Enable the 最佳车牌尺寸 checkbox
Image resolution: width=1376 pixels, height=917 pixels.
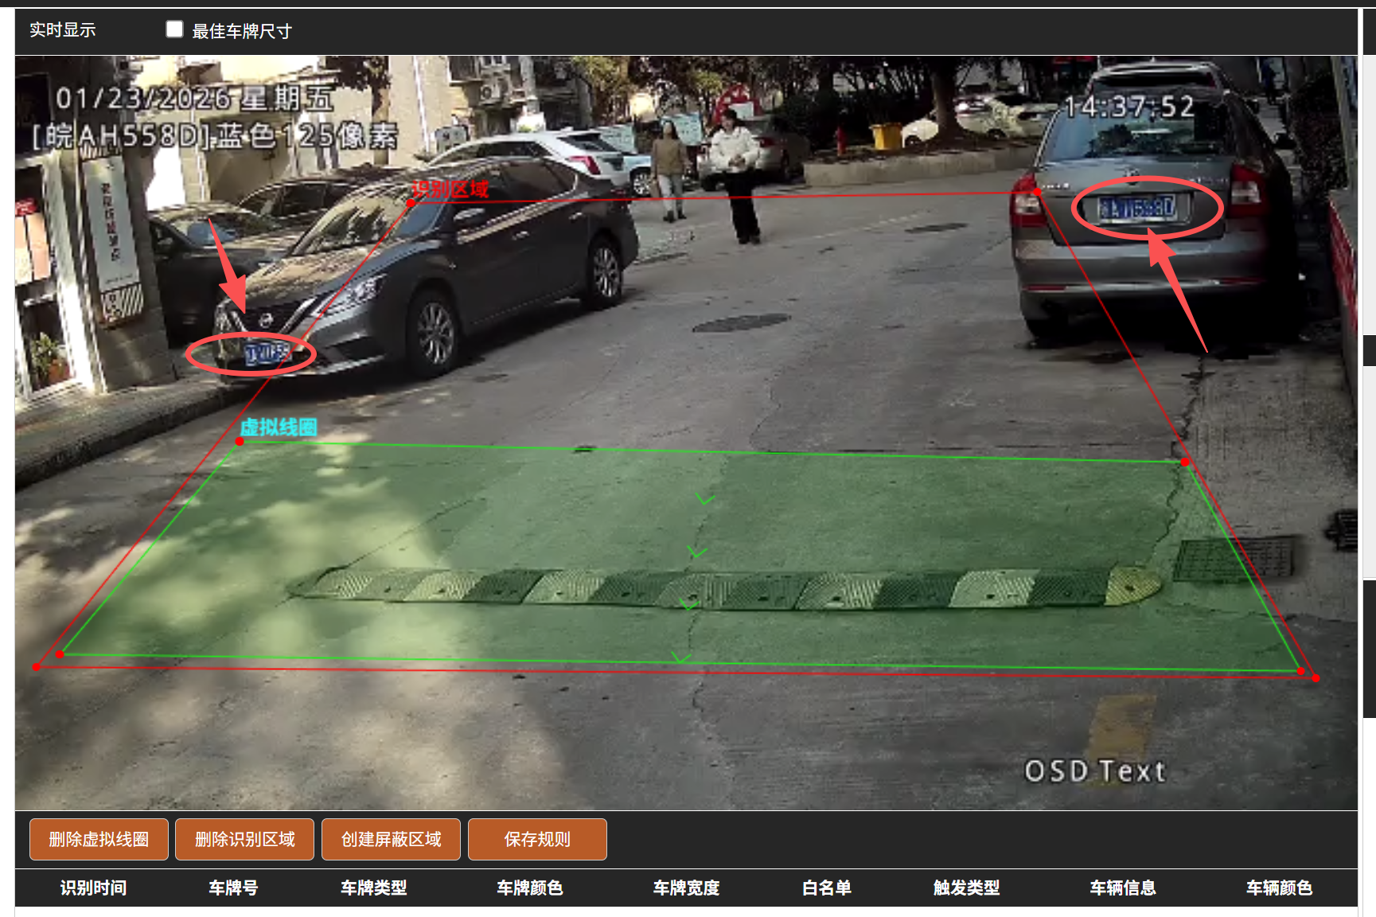coord(174,29)
